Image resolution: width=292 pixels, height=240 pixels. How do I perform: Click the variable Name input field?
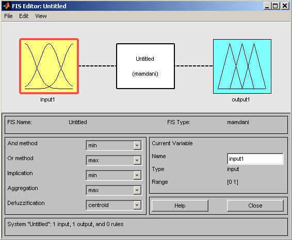255,159
